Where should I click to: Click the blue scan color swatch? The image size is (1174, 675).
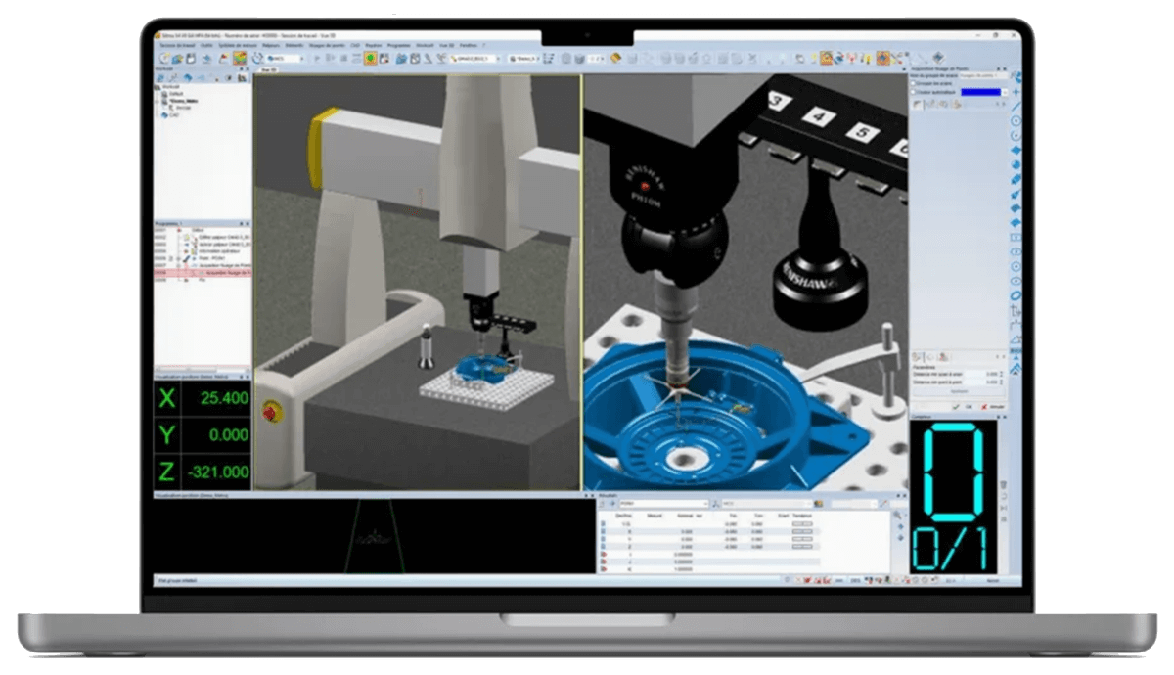point(979,92)
